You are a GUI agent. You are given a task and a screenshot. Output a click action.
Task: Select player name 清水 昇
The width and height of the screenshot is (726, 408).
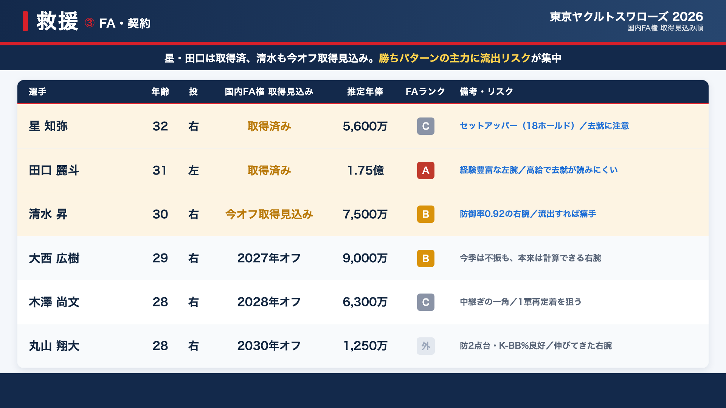[x=48, y=214]
